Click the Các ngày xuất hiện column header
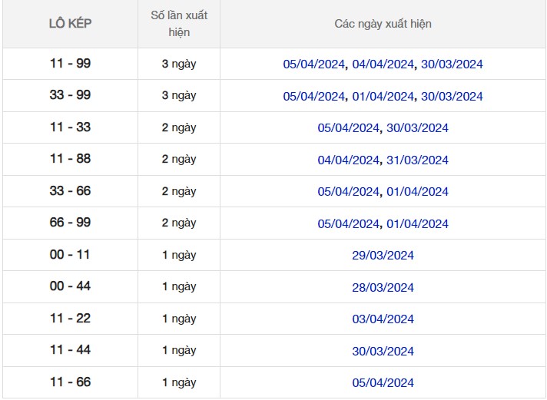This screenshot has width=547, height=400. 383,24
